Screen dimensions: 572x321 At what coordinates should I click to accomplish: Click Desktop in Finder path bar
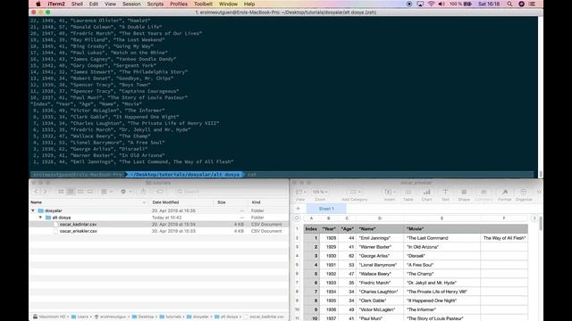143,317
